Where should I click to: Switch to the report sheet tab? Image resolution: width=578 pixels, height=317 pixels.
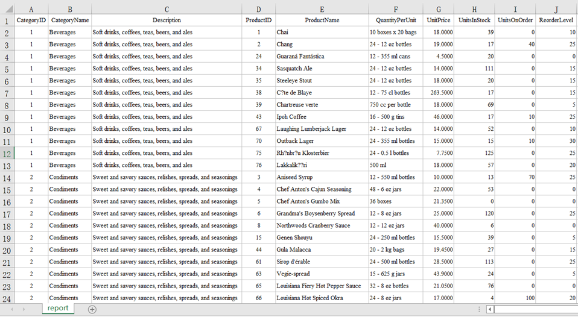click(x=58, y=309)
